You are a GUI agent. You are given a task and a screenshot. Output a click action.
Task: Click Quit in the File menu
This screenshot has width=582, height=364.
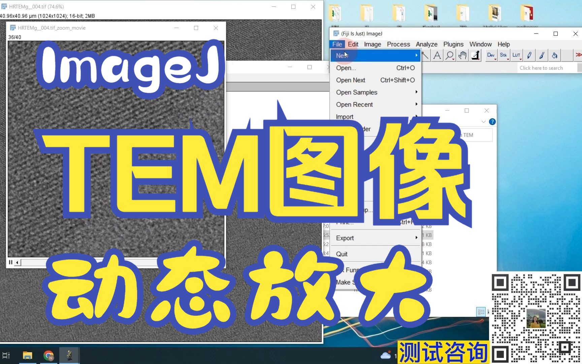[x=342, y=254]
